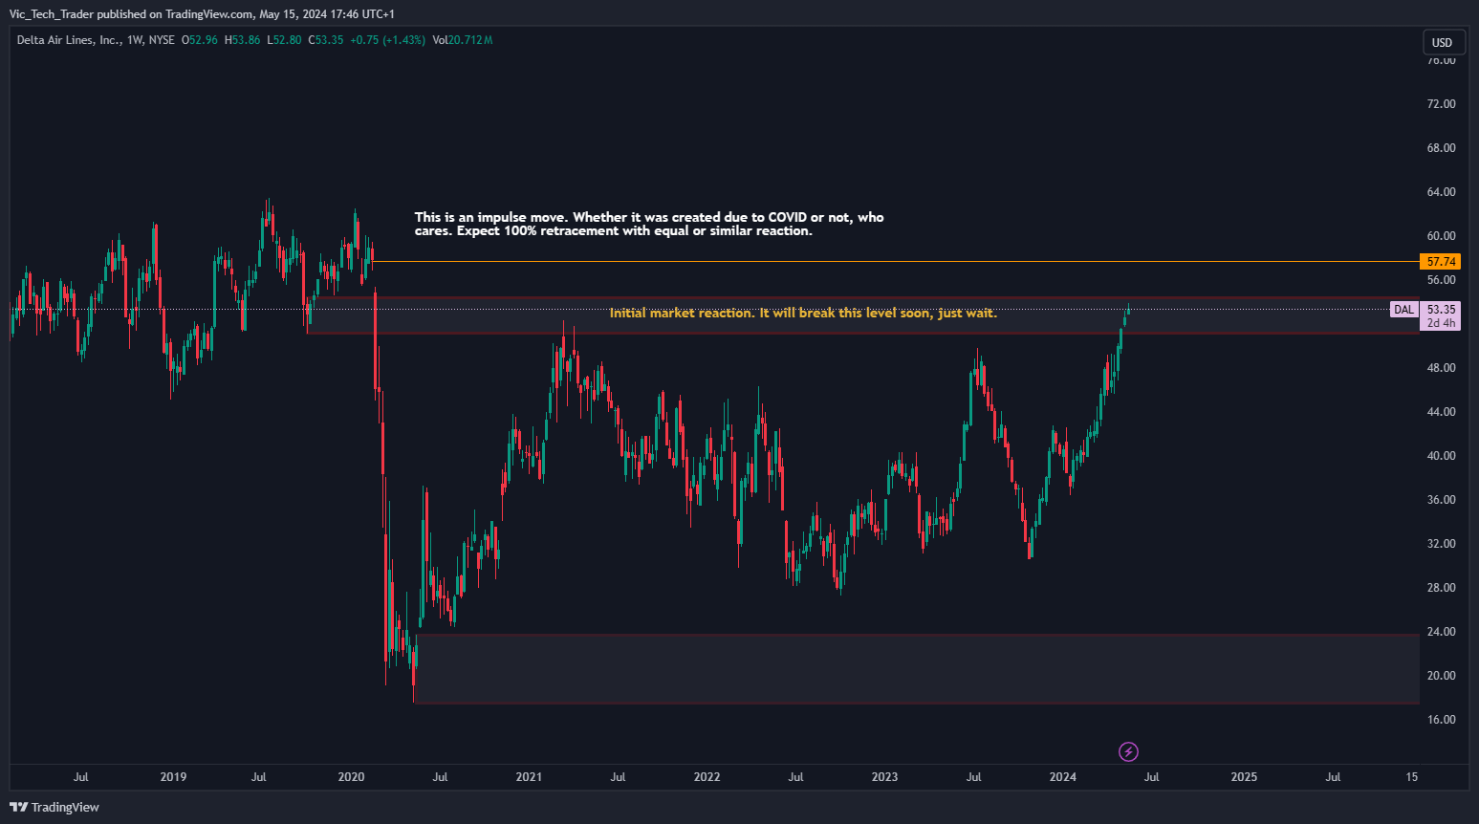
Task: Click the 64.00 price scale value
Action: tap(1441, 192)
